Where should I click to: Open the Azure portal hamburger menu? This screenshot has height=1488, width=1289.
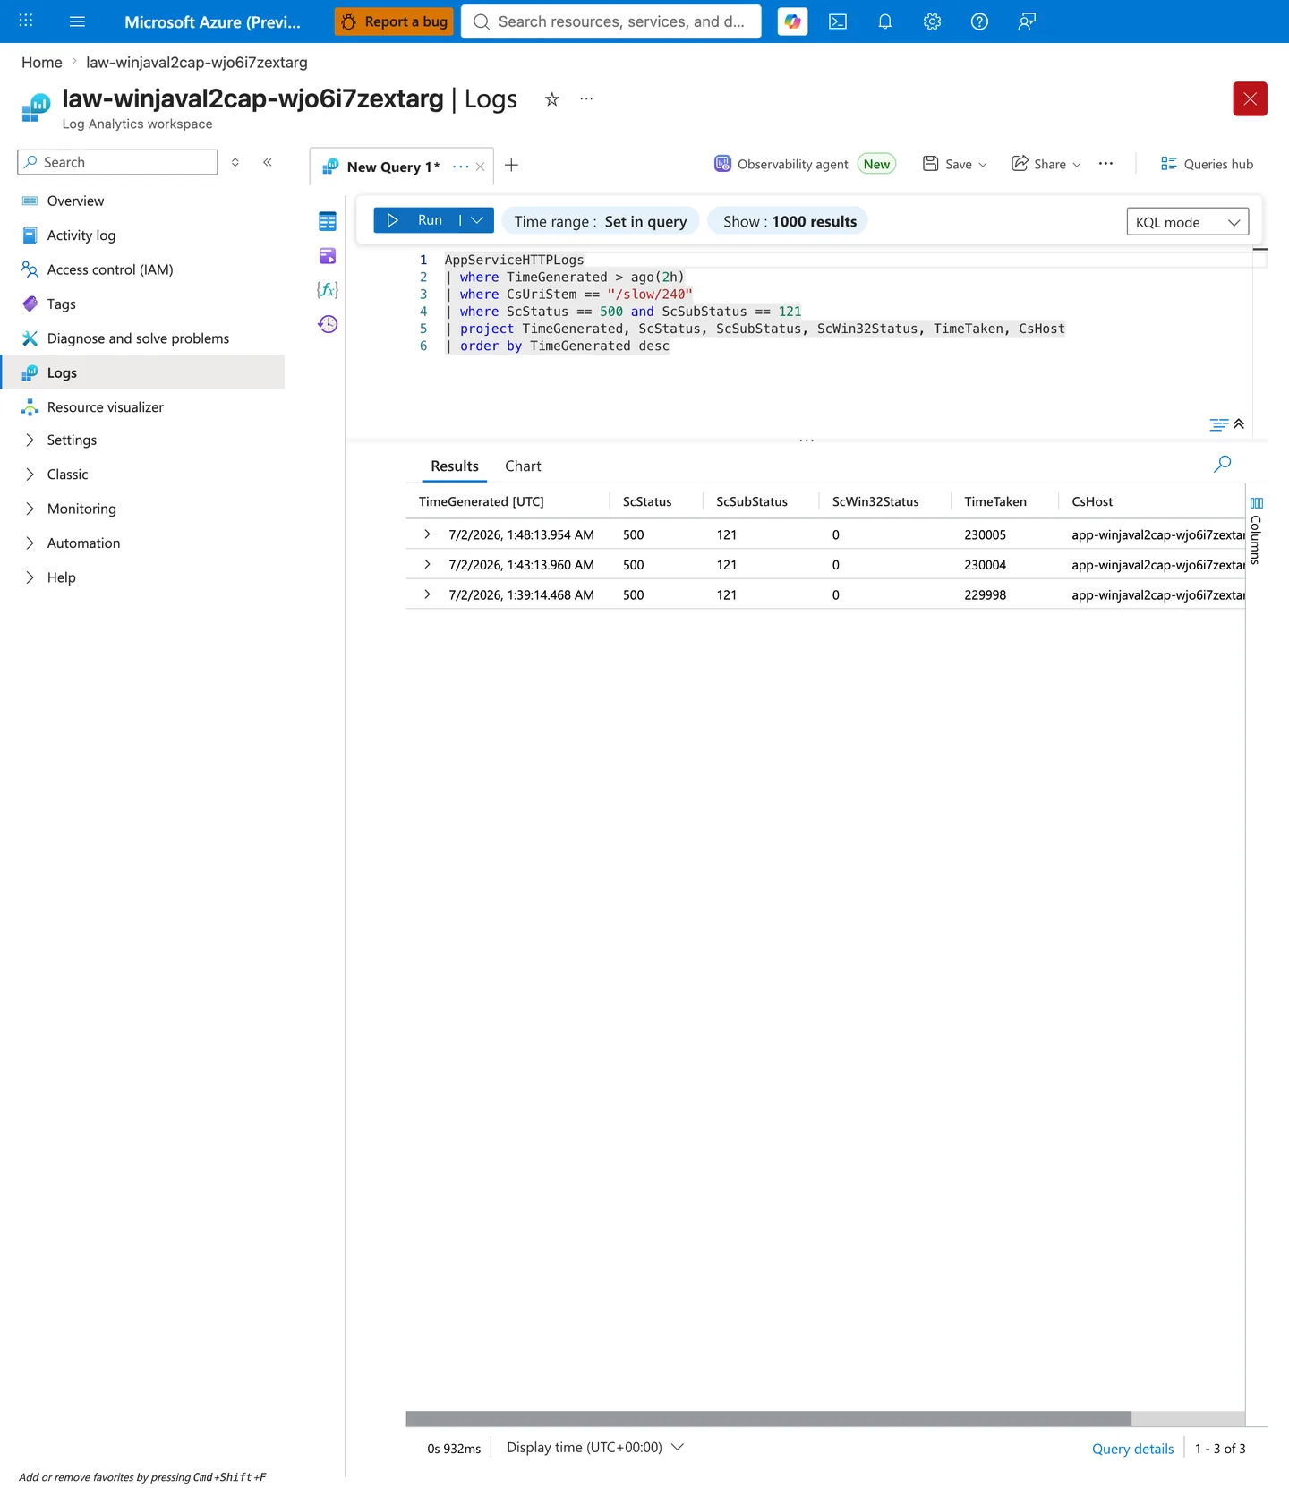[x=77, y=21]
